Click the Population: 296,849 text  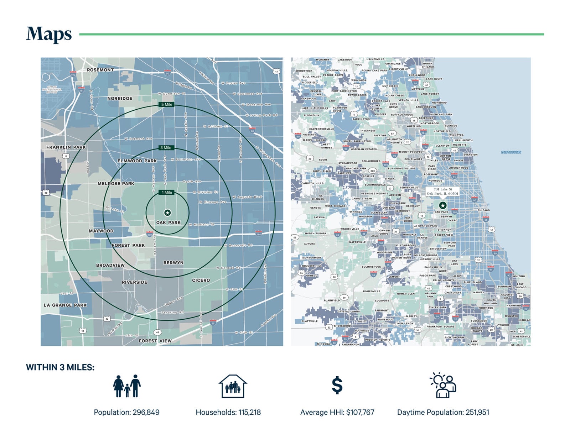click(126, 412)
